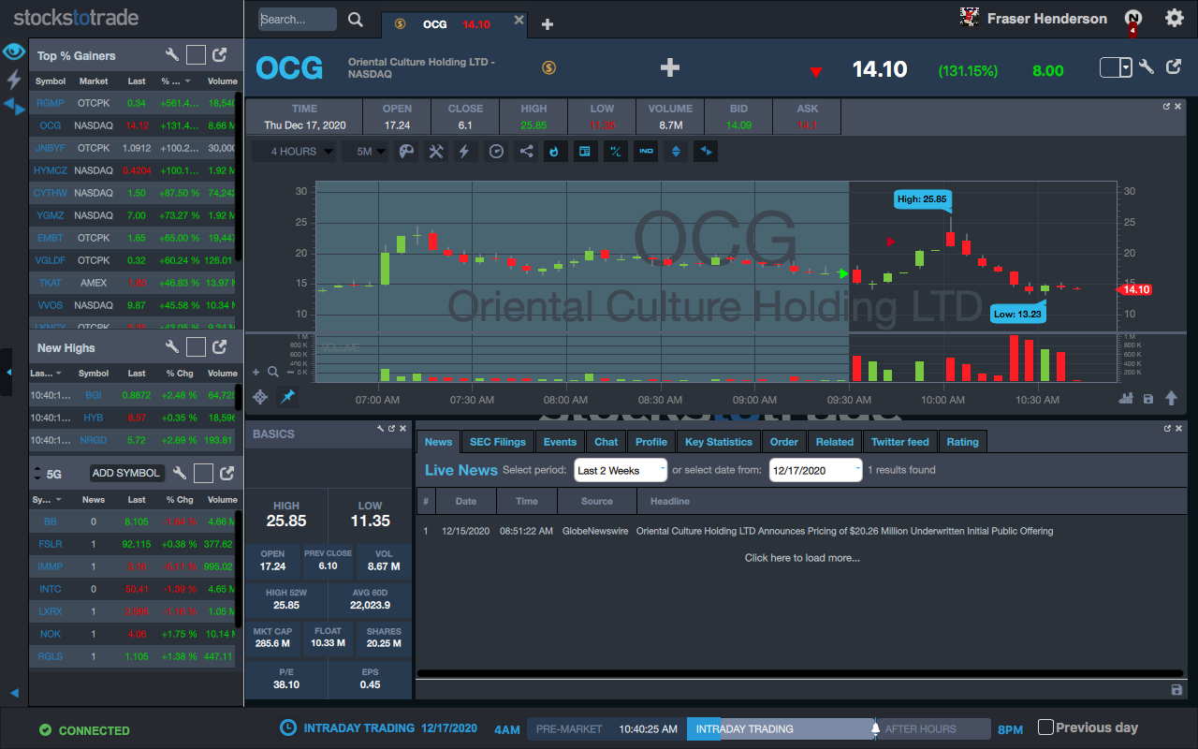Open chart drawing tools (wrench and screwdriver)
This screenshot has height=749, width=1198.
pos(436,152)
